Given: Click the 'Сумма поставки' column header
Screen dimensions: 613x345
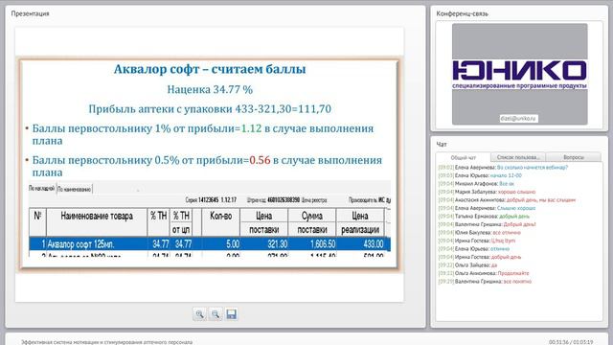Looking at the screenshot, I should (x=312, y=222).
